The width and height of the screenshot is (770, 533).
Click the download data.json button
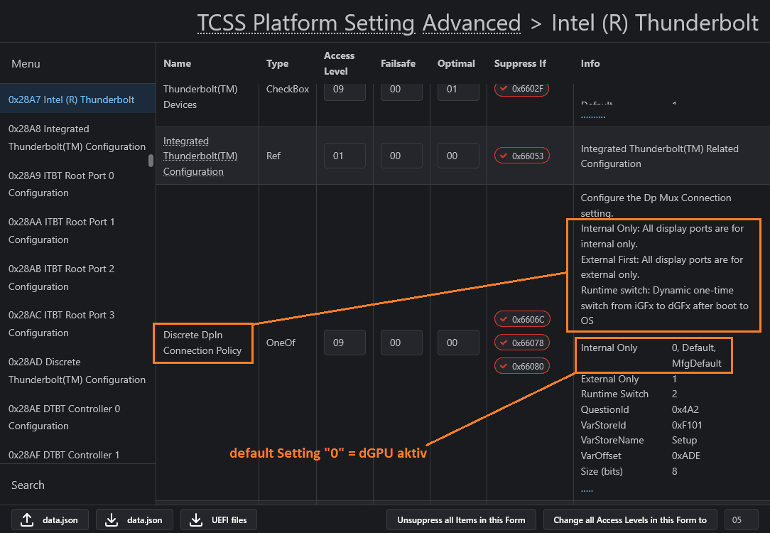134,519
